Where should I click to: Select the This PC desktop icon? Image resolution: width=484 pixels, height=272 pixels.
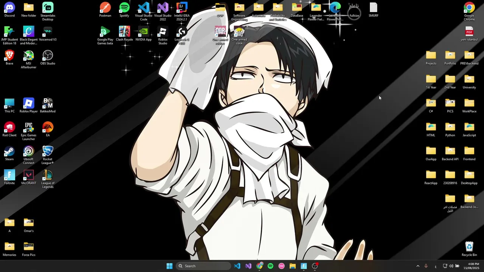coord(9,105)
